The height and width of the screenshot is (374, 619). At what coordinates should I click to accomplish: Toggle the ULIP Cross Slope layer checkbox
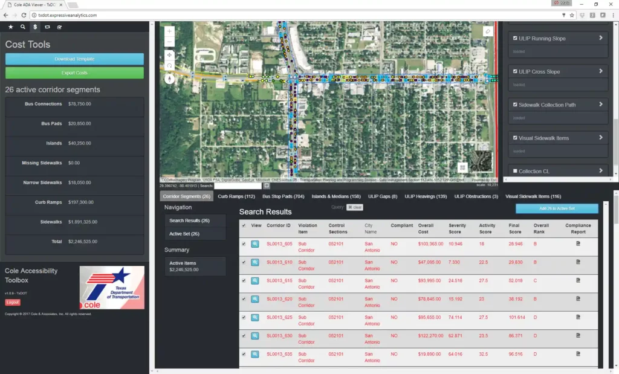515,71
